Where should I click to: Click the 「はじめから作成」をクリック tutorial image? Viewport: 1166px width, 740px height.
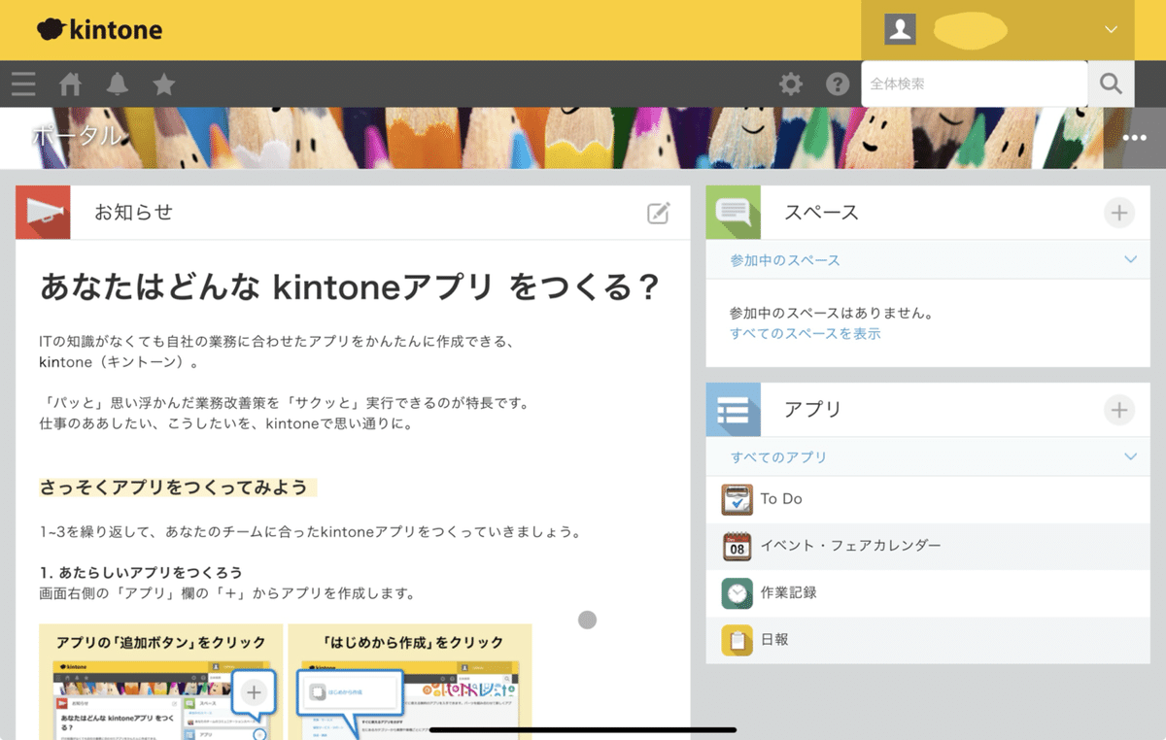[x=410, y=682]
